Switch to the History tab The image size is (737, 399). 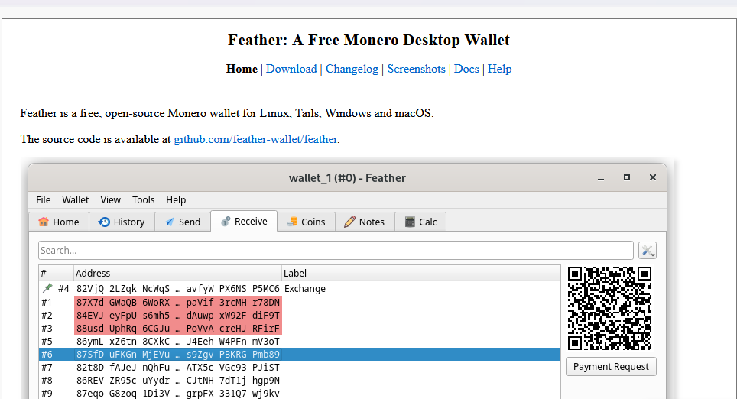point(122,222)
